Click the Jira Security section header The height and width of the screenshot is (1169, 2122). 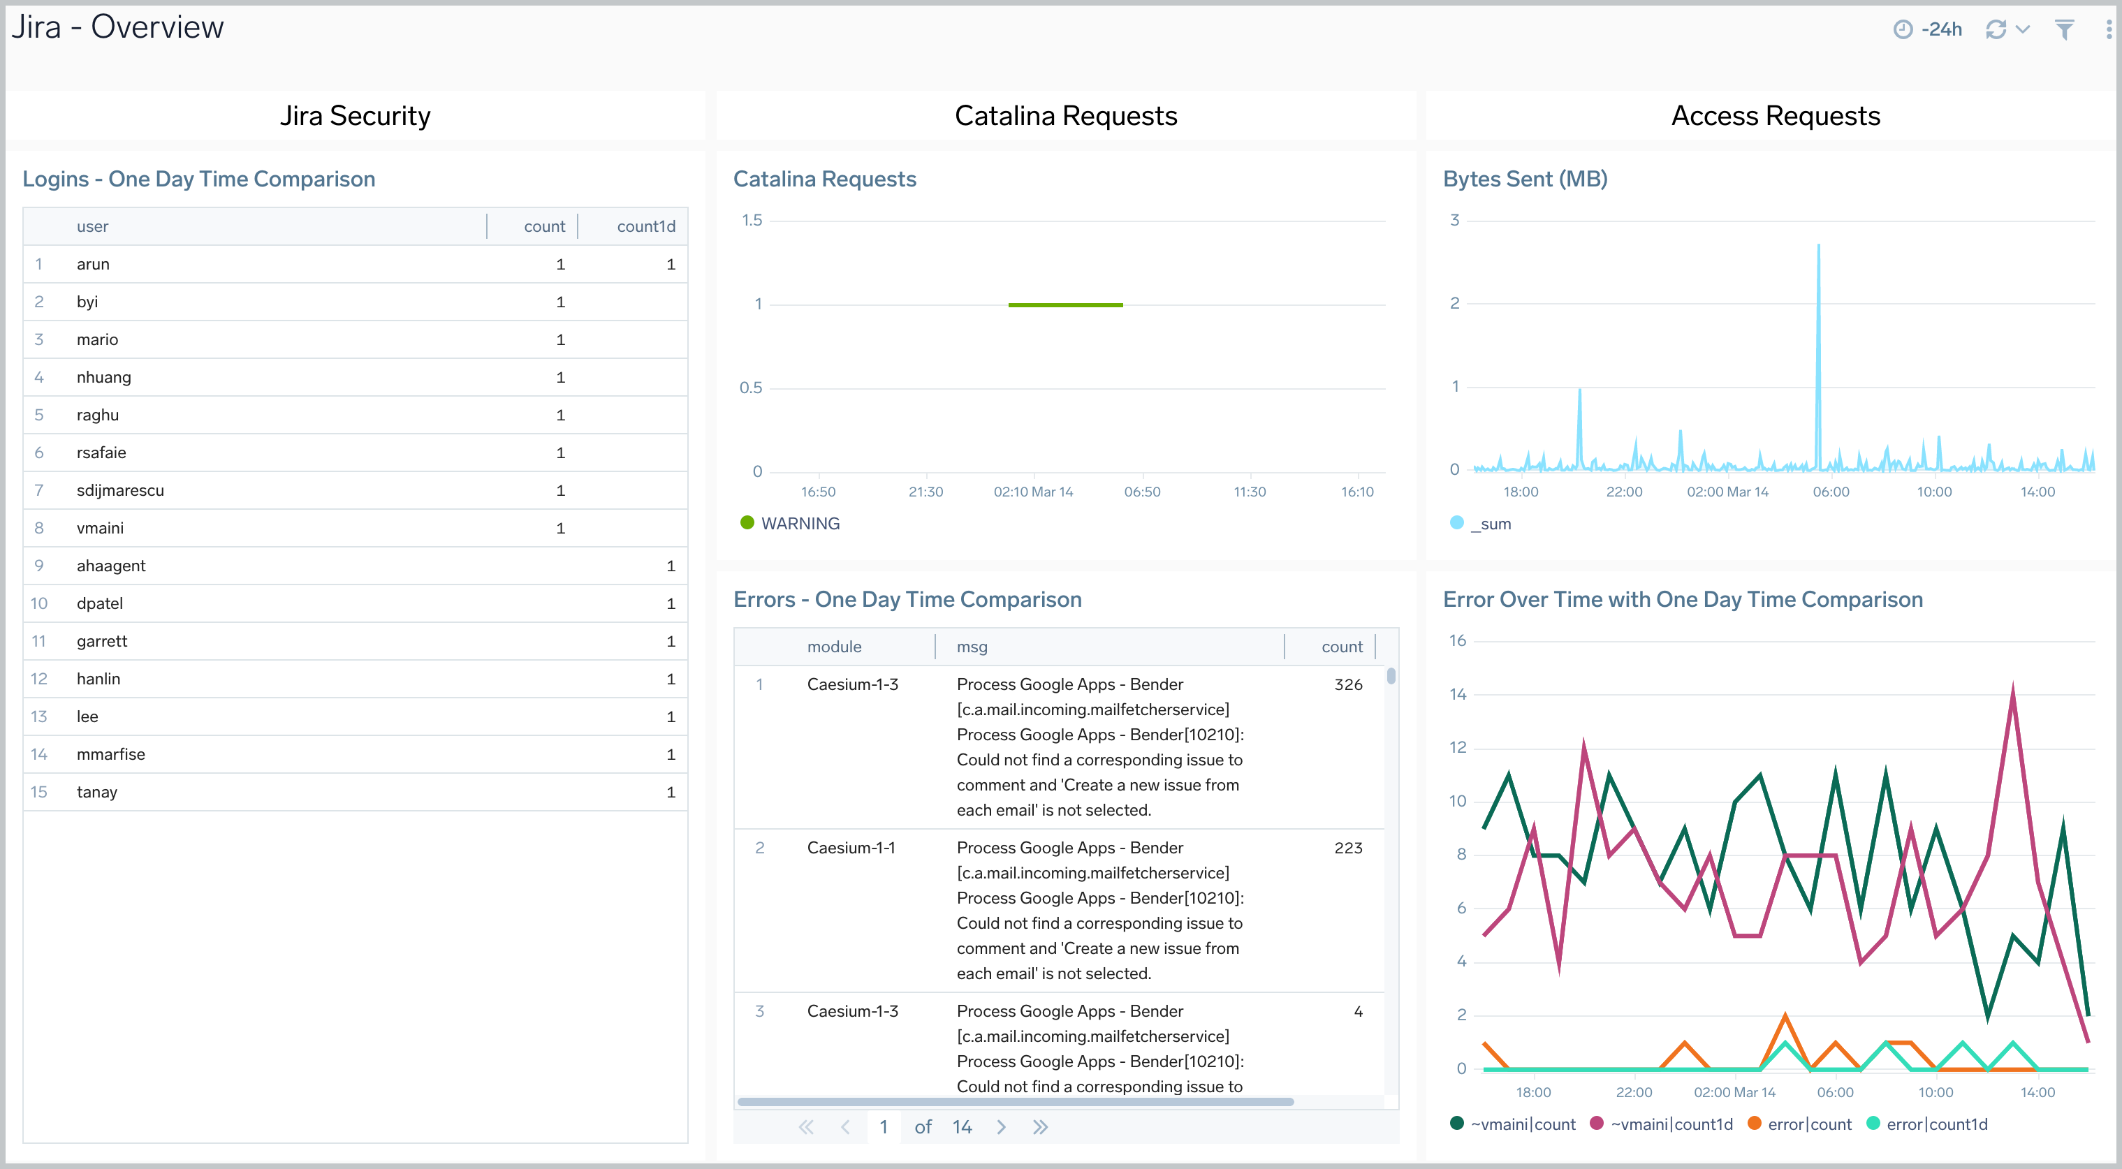(x=355, y=115)
